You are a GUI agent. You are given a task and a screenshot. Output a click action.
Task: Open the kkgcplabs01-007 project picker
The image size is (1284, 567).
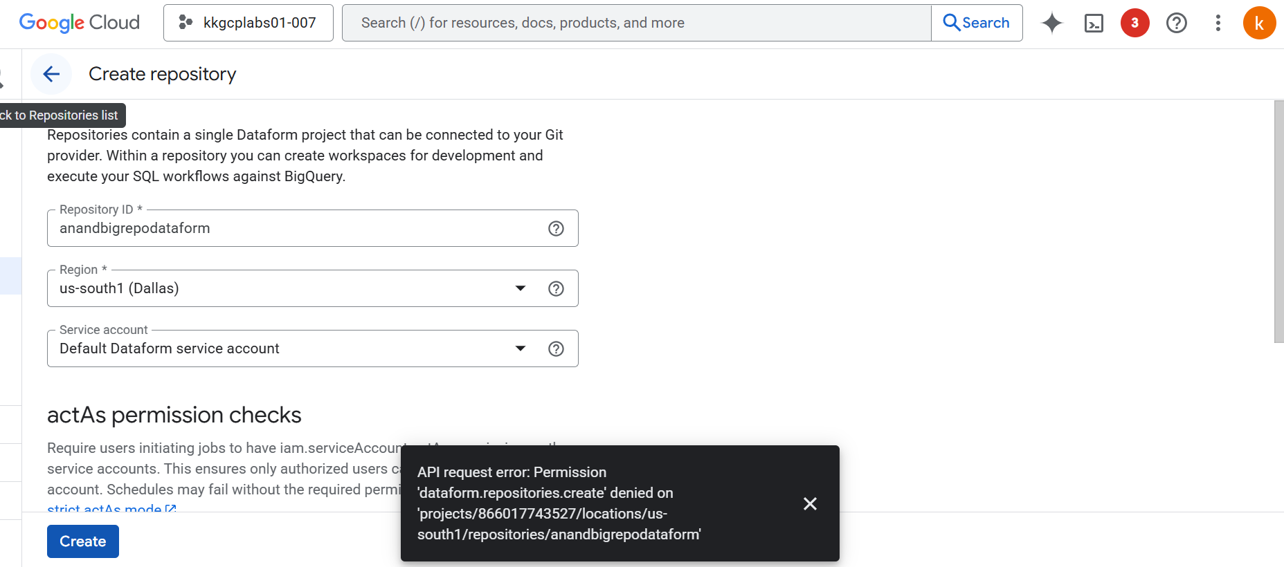[x=248, y=23]
